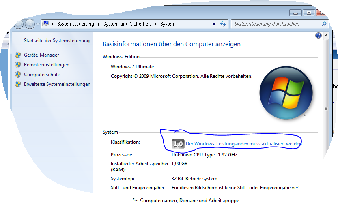
Task: Click the Windows-Edition section header
Action: point(121,57)
